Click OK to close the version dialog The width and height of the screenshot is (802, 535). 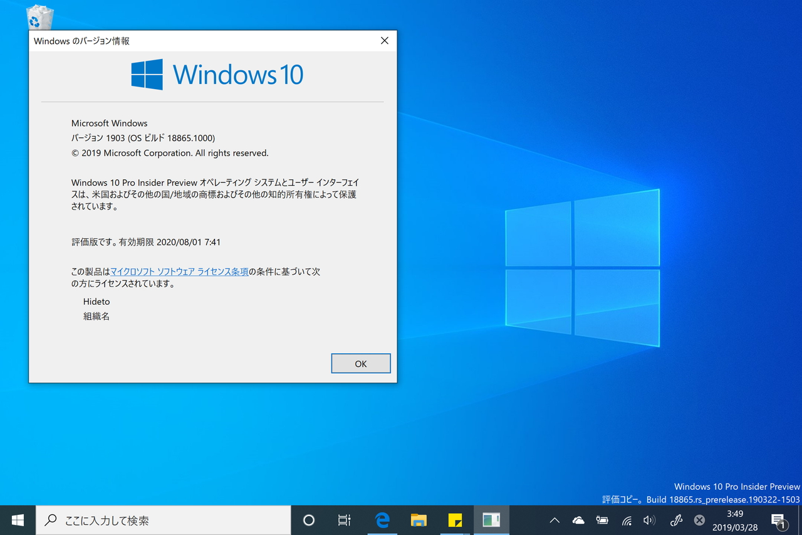361,363
